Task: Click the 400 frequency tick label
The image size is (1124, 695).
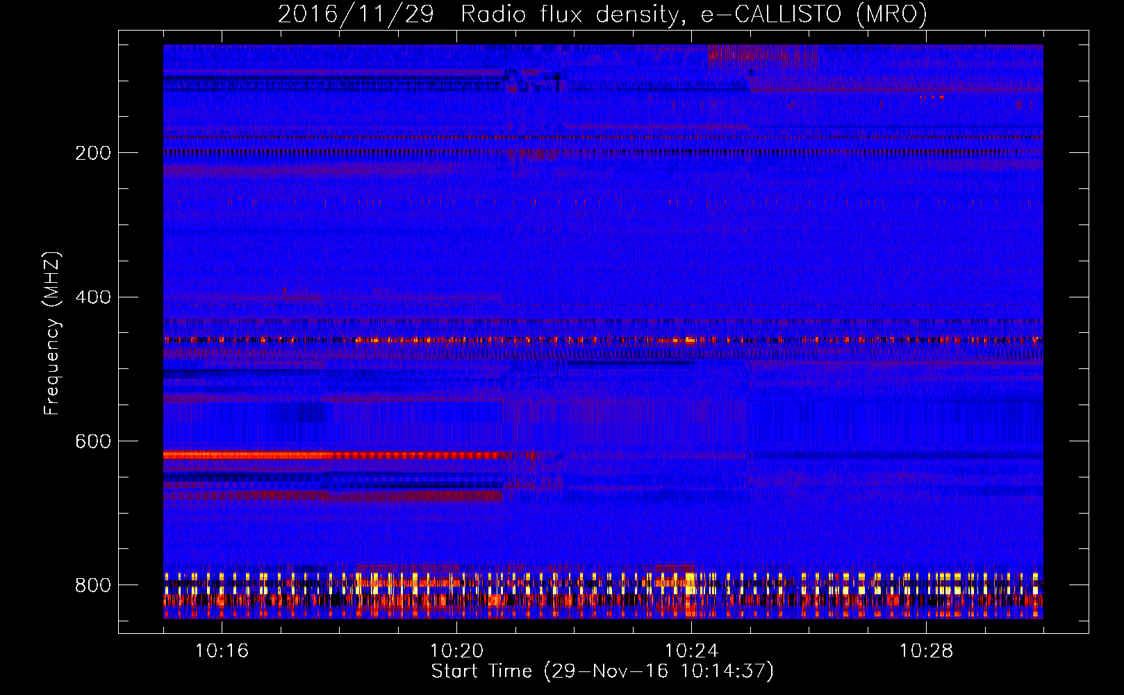Action: coord(93,297)
